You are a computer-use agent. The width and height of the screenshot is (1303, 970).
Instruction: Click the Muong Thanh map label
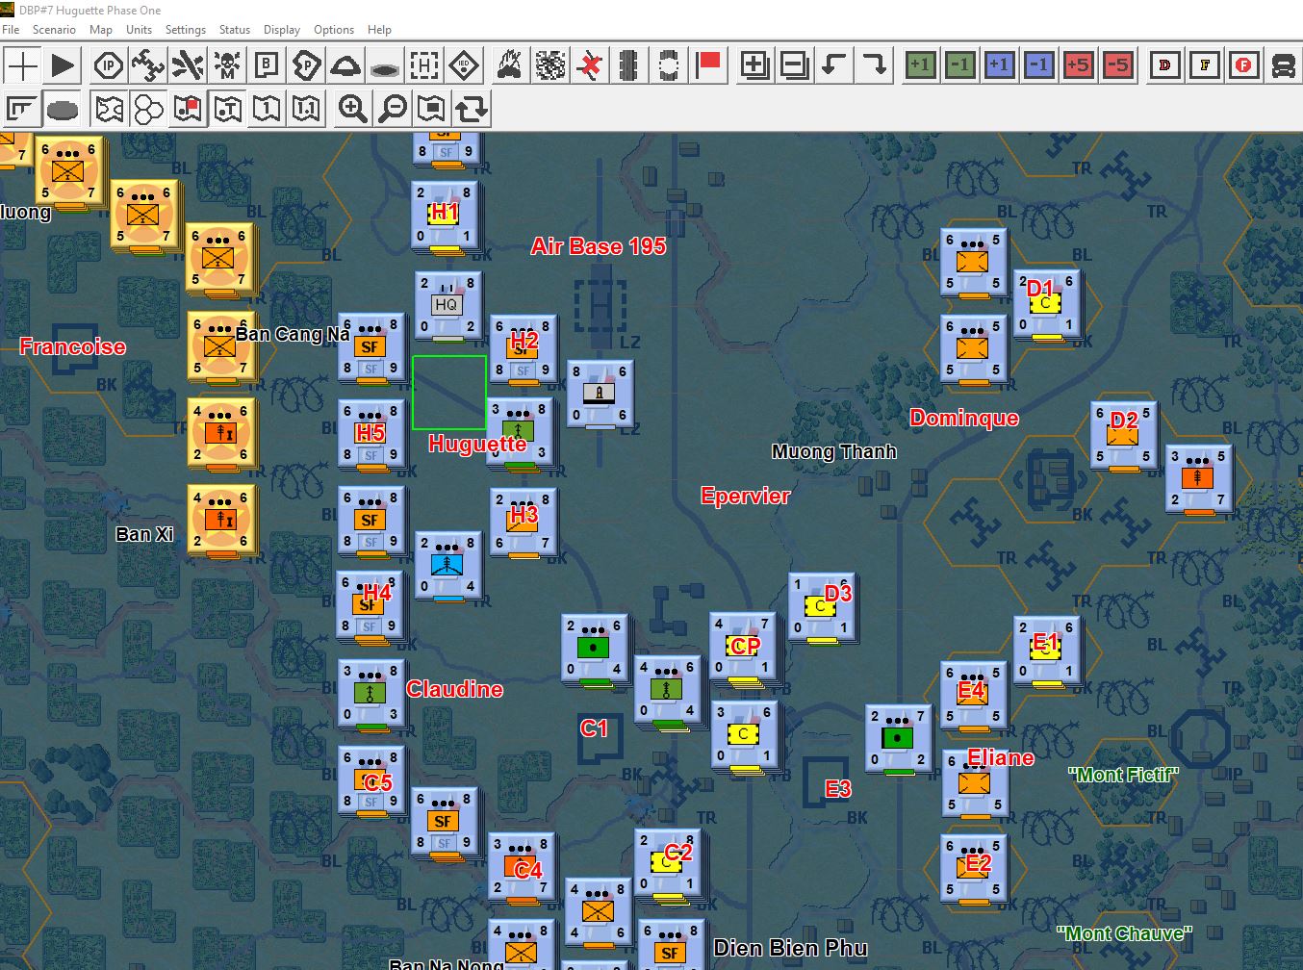pos(834,451)
